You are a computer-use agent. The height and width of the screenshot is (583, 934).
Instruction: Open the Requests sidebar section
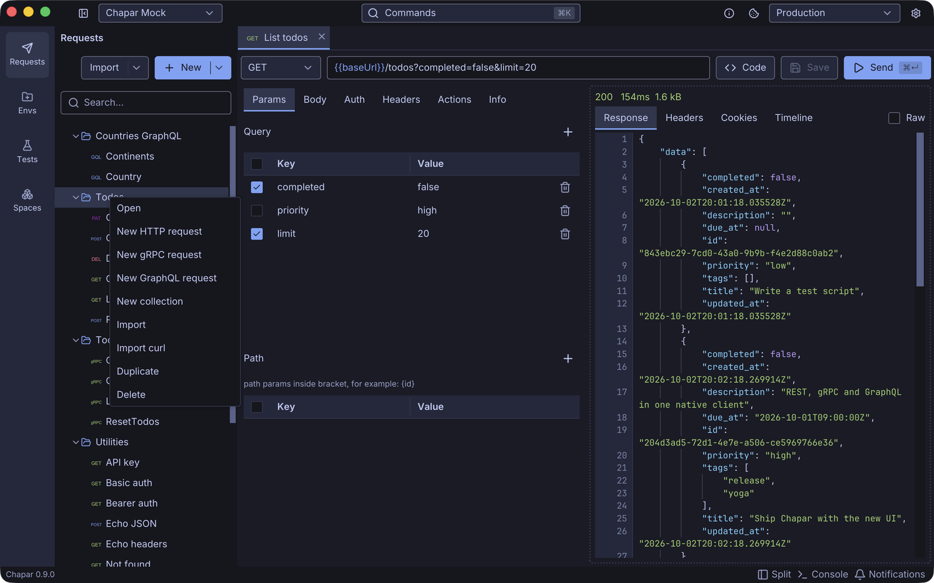(x=27, y=55)
